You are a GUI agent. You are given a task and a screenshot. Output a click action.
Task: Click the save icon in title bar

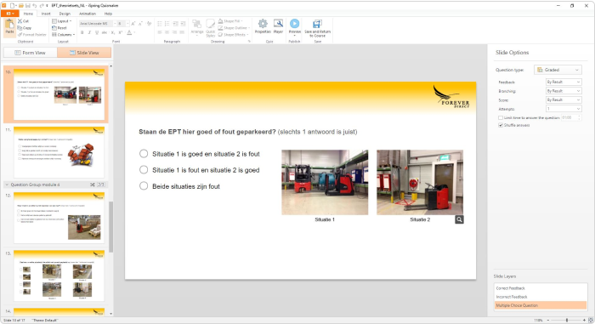click(x=28, y=5)
